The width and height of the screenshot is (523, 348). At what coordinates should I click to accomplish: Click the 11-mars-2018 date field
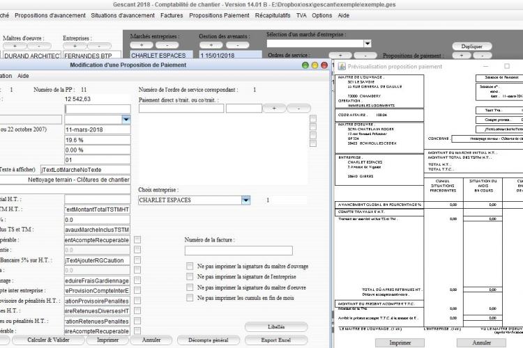click(98, 129)
